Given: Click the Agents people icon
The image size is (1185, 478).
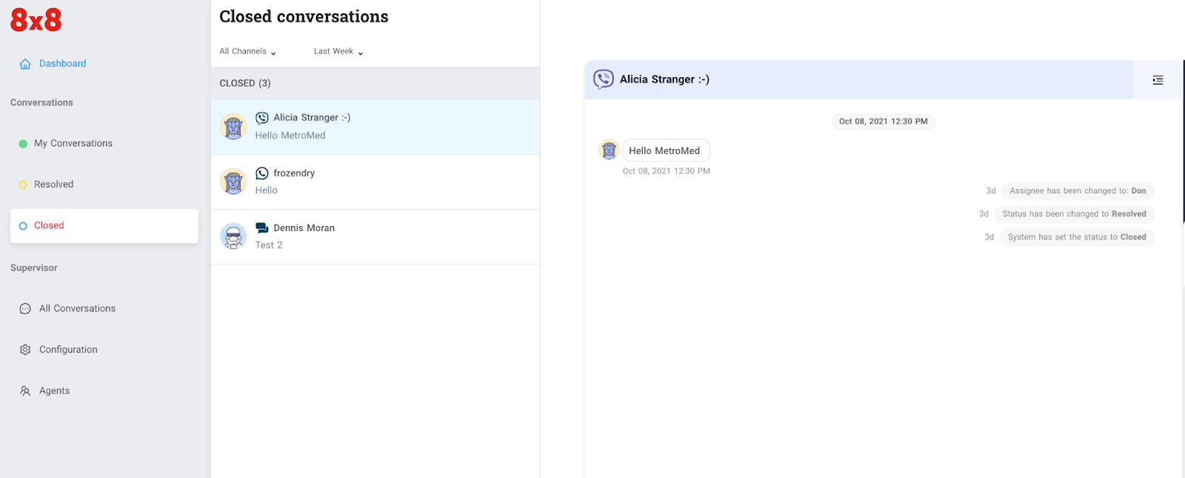Looking at the screenshot, I should 25,391.
